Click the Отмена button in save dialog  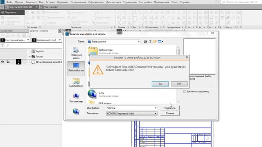click(x=170, y=114)
